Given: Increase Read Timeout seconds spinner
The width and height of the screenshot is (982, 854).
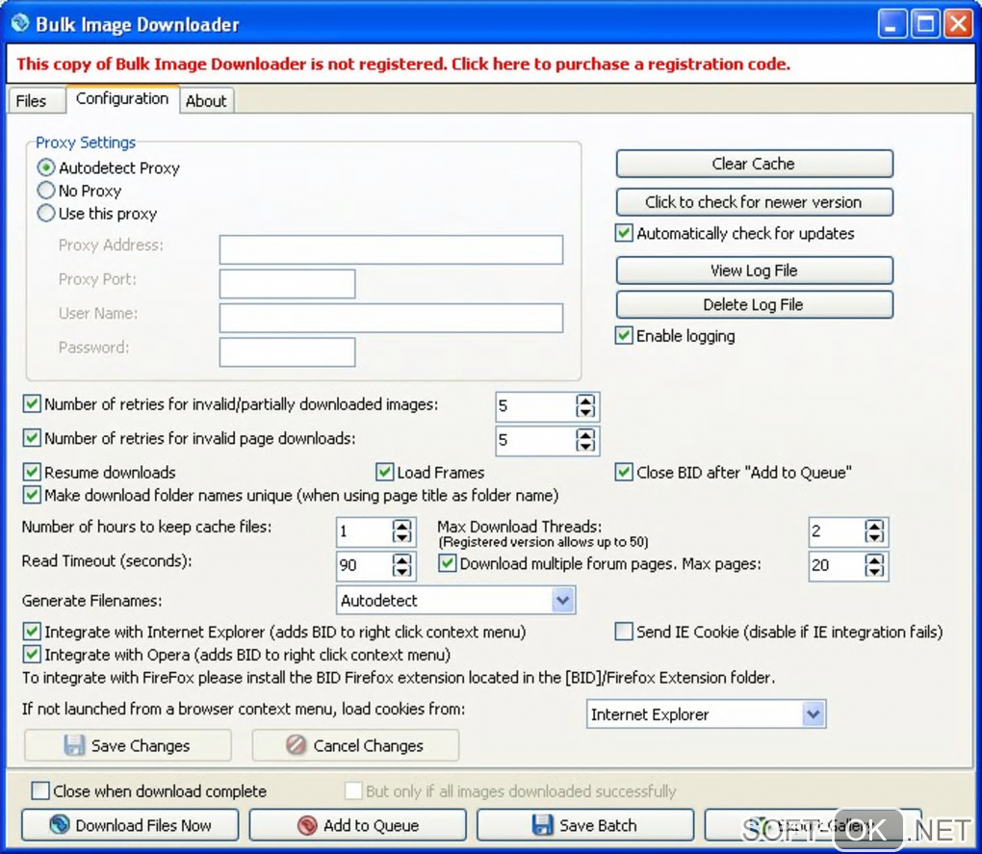Looking at the screenshot, I should [402, 559].
